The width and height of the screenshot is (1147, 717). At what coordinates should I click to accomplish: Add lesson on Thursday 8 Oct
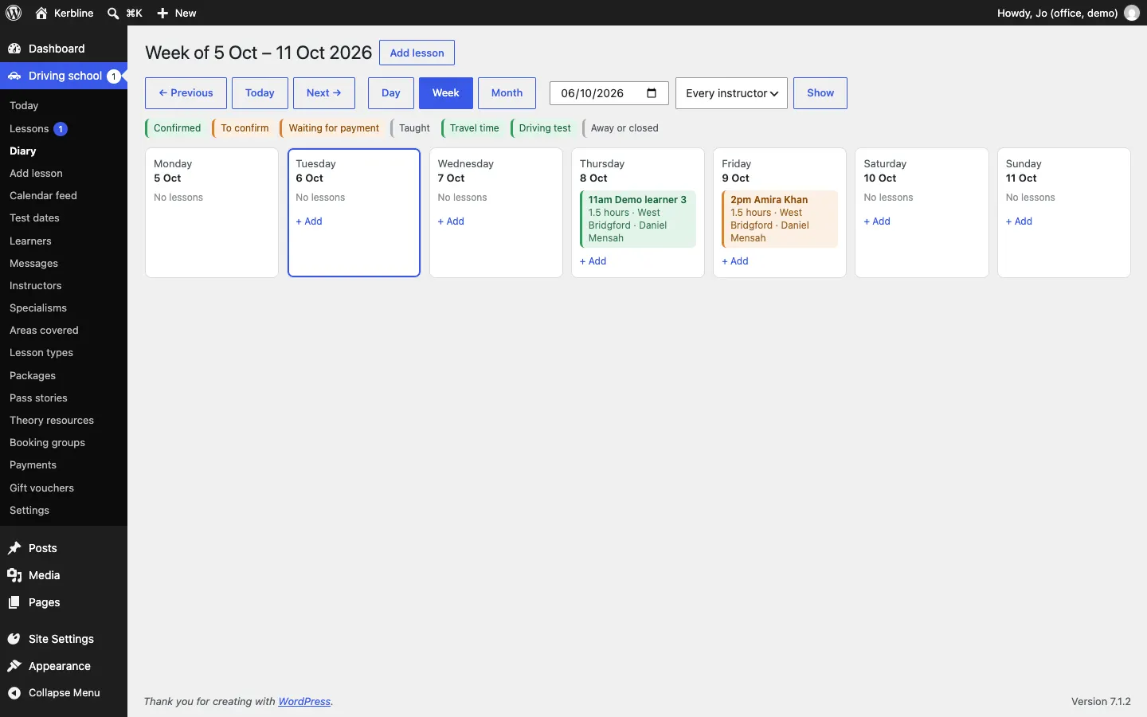(593, 261)
